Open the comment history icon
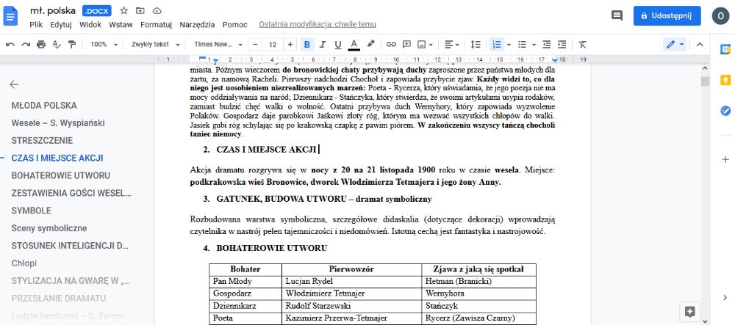Viewport: 735px width, 325px height. tap(617, 15)
